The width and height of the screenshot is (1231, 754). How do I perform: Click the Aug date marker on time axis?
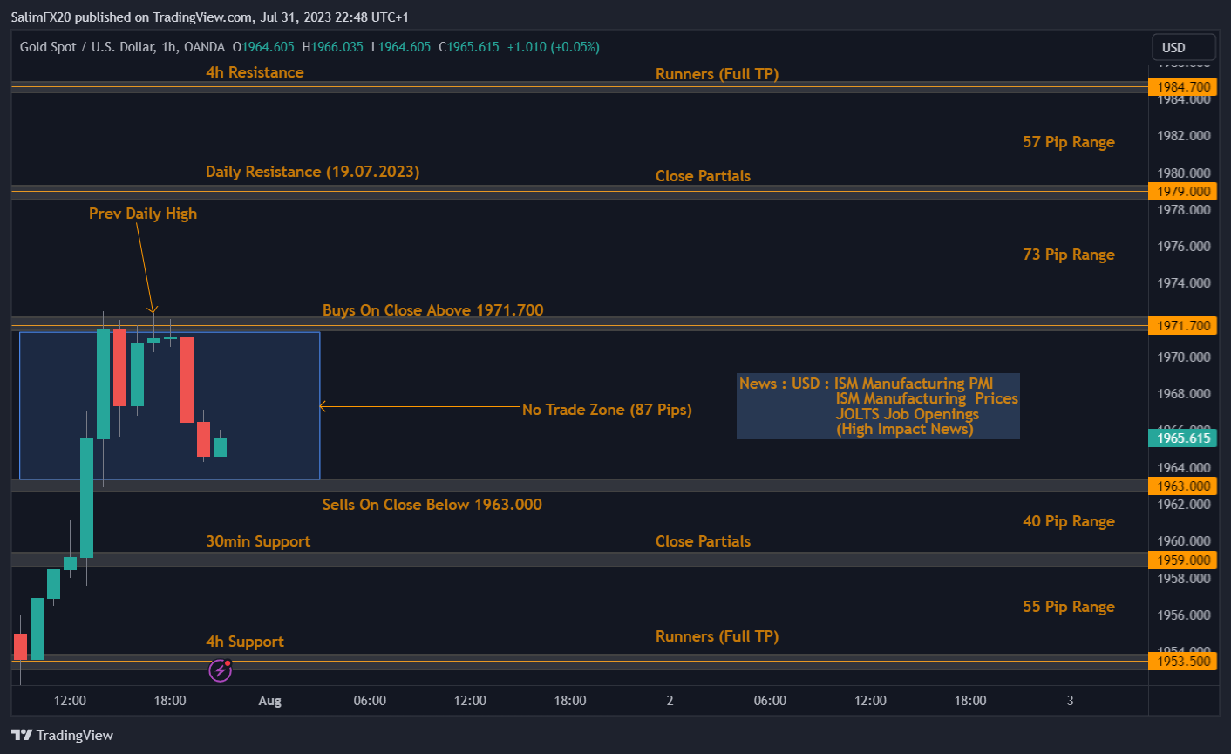click(269, 701)
